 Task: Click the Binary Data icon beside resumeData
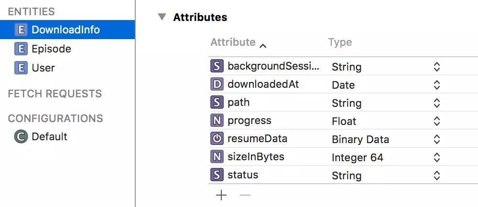pos(217,139)
